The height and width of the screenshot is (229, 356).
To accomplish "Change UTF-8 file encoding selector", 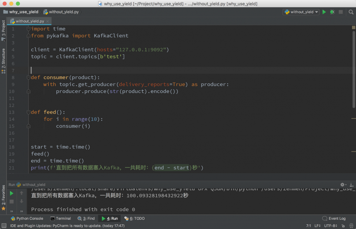I will (330, 226).
